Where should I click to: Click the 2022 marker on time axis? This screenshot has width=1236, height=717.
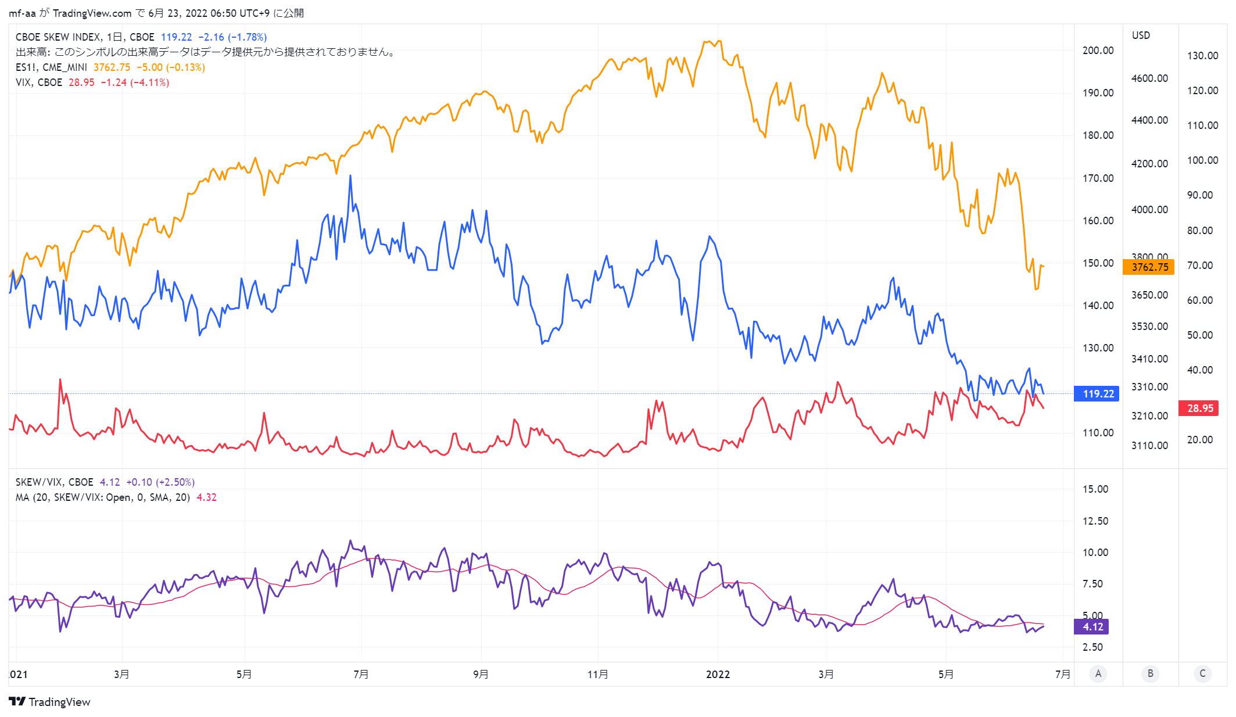(718, 674)
